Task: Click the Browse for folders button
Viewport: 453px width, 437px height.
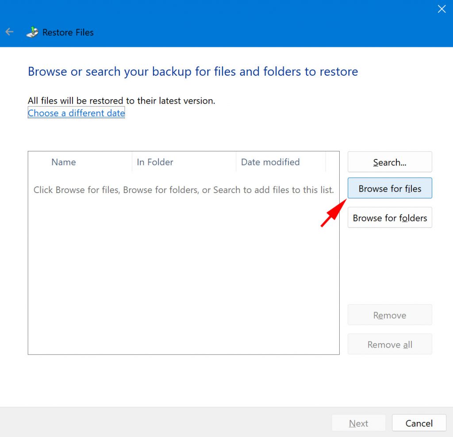Action: pos(389,217)
